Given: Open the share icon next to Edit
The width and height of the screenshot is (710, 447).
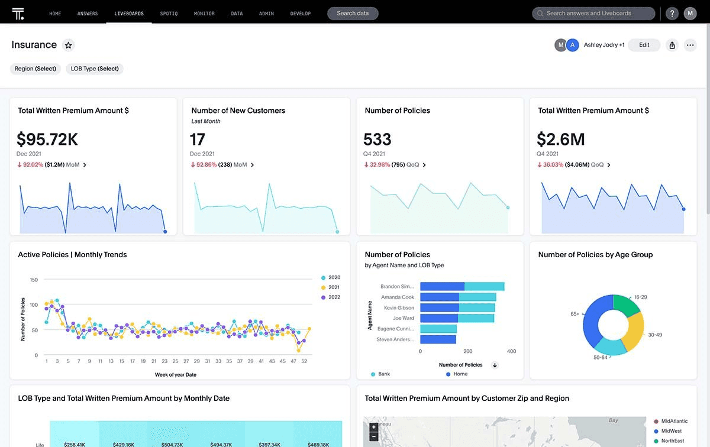Looking at the screenshot, I should point(672,45).
